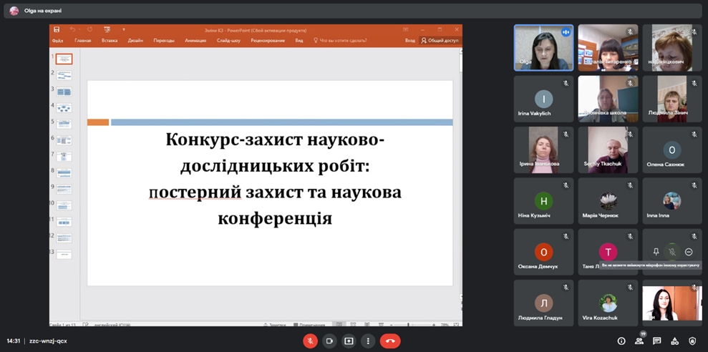The height and width of the screenshot is (352, 708).
Task: Pin the hovered participant tile
Action: click(656, 252)
